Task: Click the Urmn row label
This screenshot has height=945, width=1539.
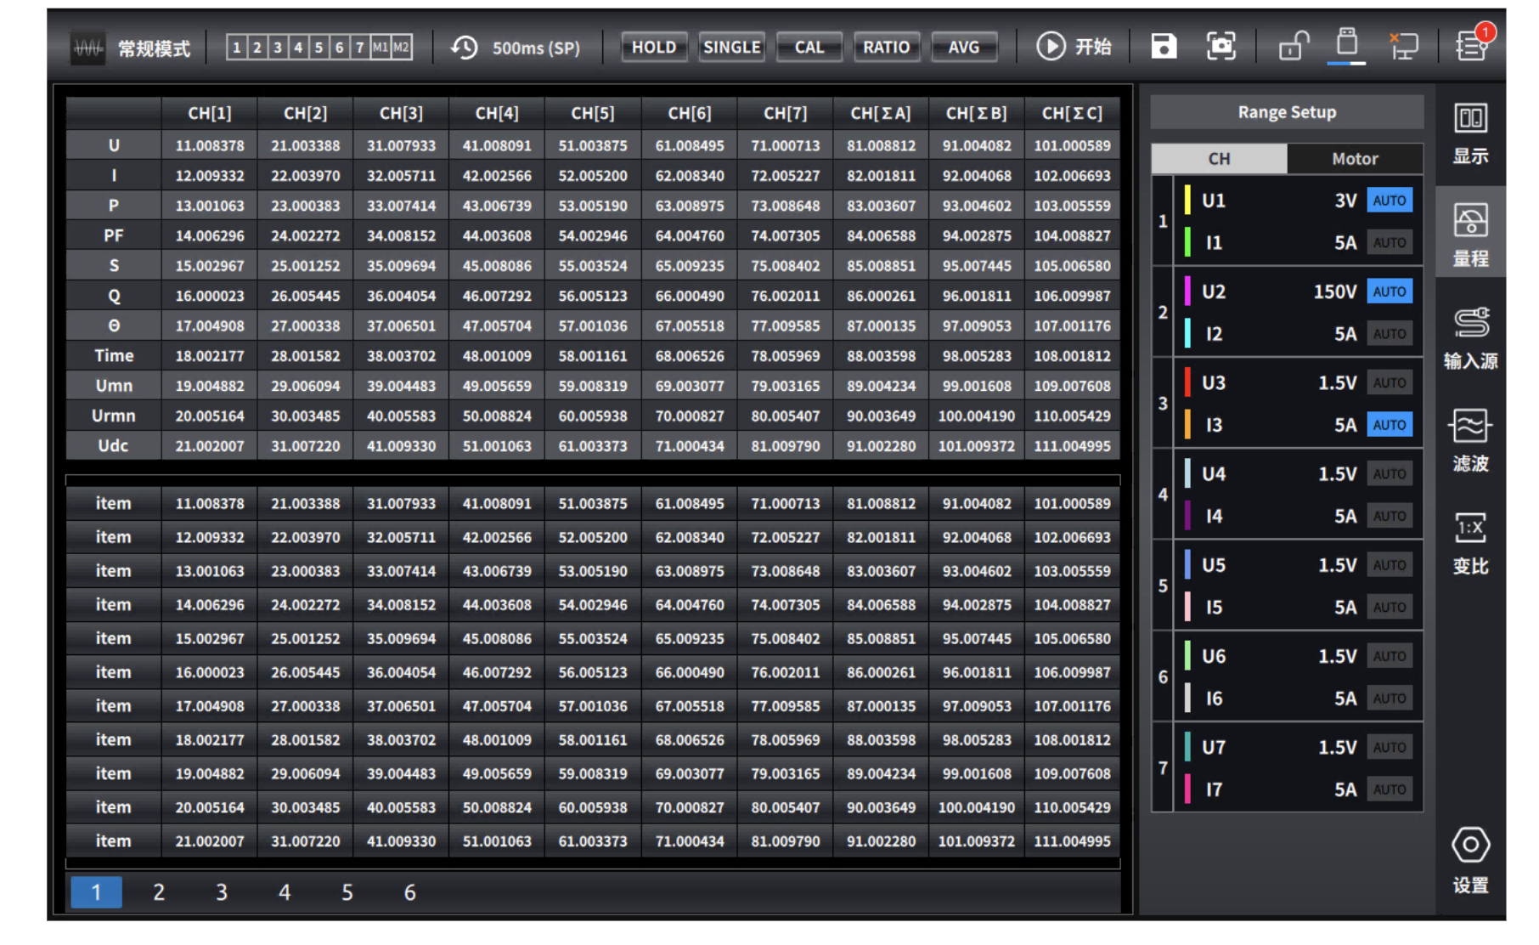Action: tap(114, 416)
